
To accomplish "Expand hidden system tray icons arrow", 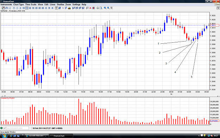I will 199,136.
